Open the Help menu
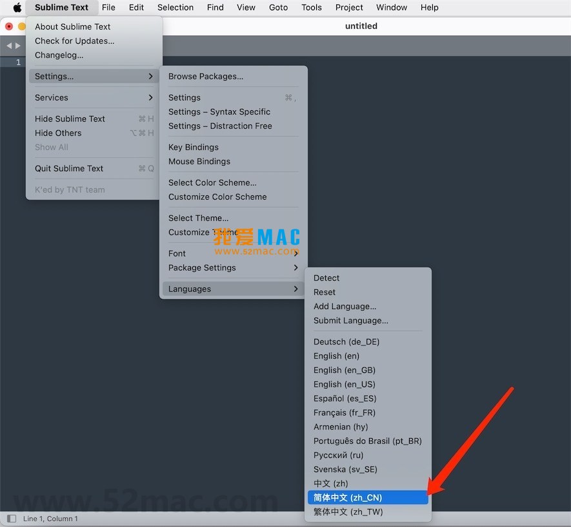Screen dimensions: 571x527 coord(429,7)
